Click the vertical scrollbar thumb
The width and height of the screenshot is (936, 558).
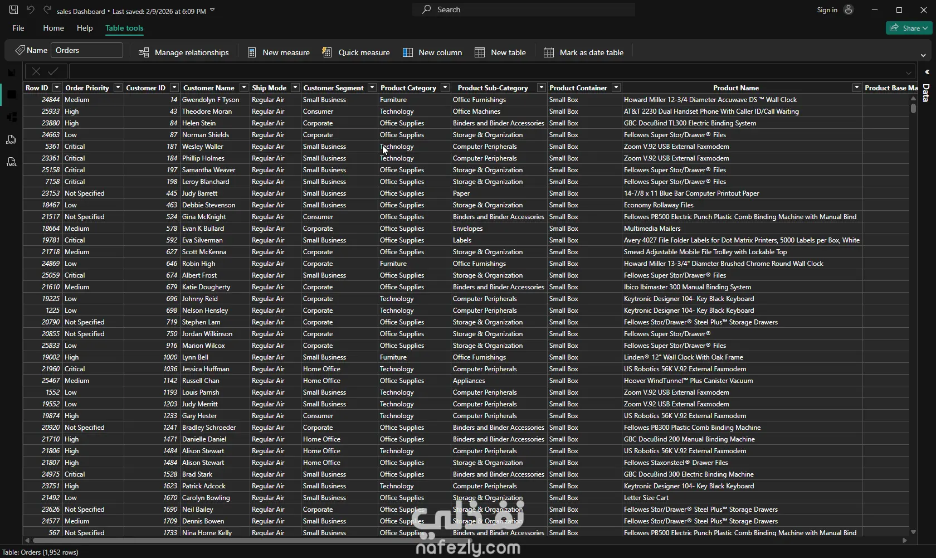pos(913,108)
